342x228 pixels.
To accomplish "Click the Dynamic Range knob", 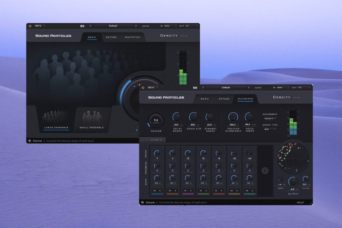I will pyautogui.click(x=210, y=117).
